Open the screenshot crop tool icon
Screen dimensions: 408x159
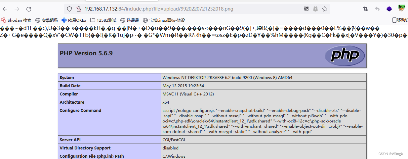365,9
